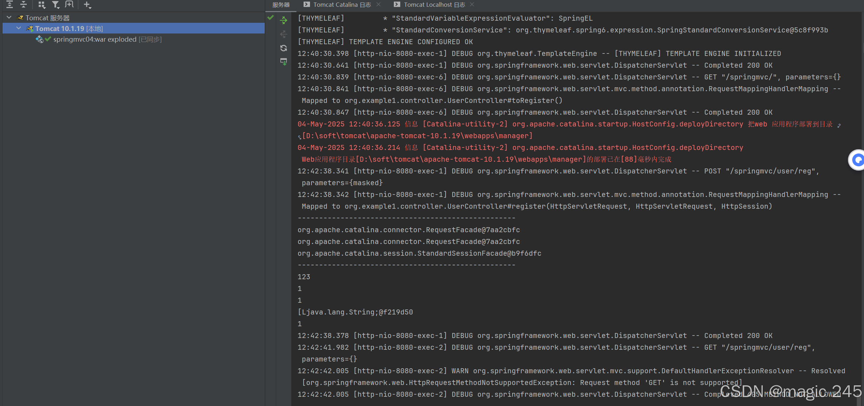Select the Tomcat 10.1.19 server item
864x406 pixels.
tap(60, 28)
